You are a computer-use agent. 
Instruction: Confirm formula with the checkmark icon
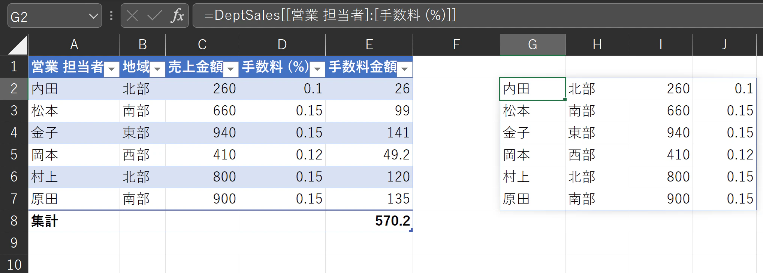pyautogui.click(x=154, y=16)
